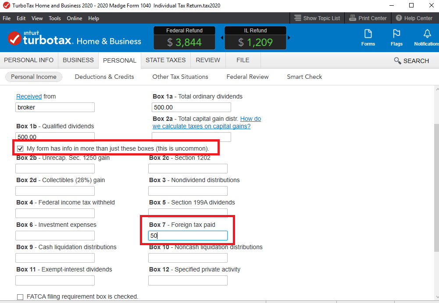Click Box 2d Collectibles gain field
439x303 pixels.
pyautogui.click(x=55, y=191)
